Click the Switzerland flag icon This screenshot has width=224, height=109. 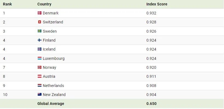pos(40,22)
